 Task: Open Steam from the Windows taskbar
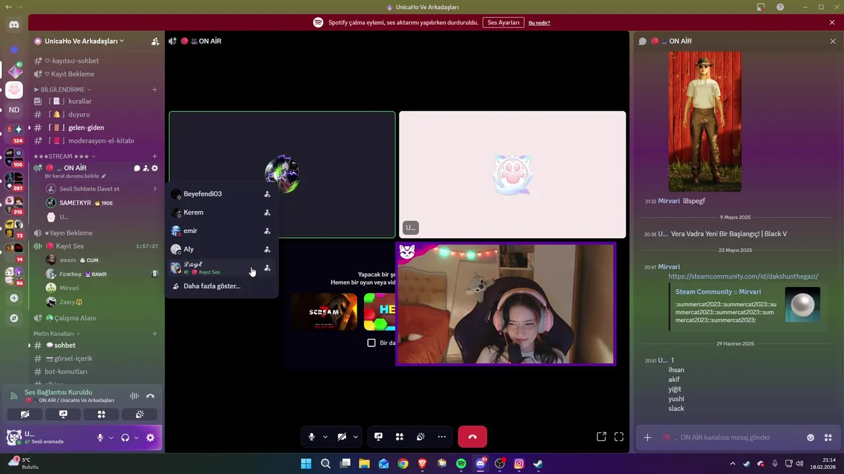(x=538, y=463)
